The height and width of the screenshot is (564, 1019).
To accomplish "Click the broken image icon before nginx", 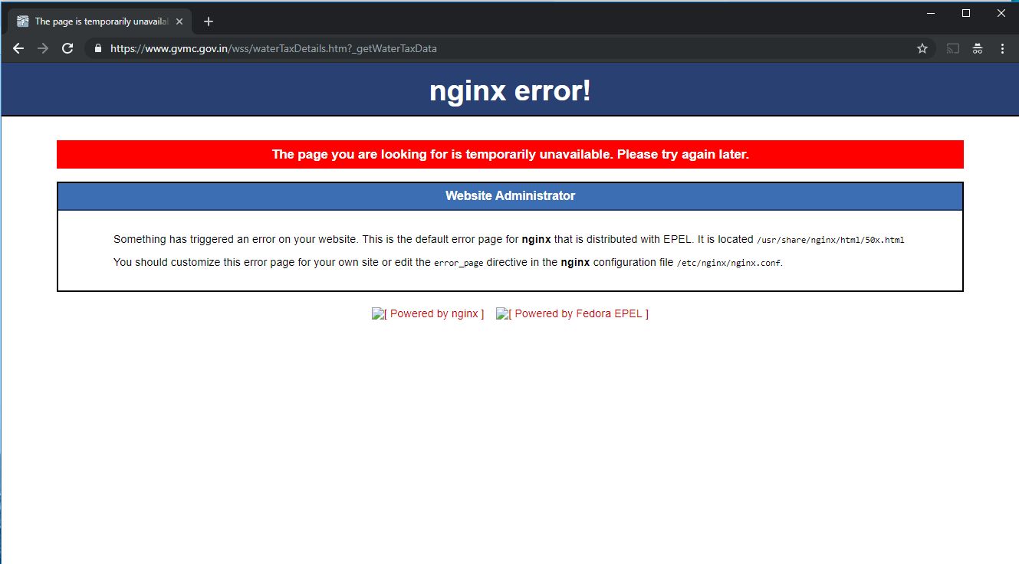I will point(378,313).
